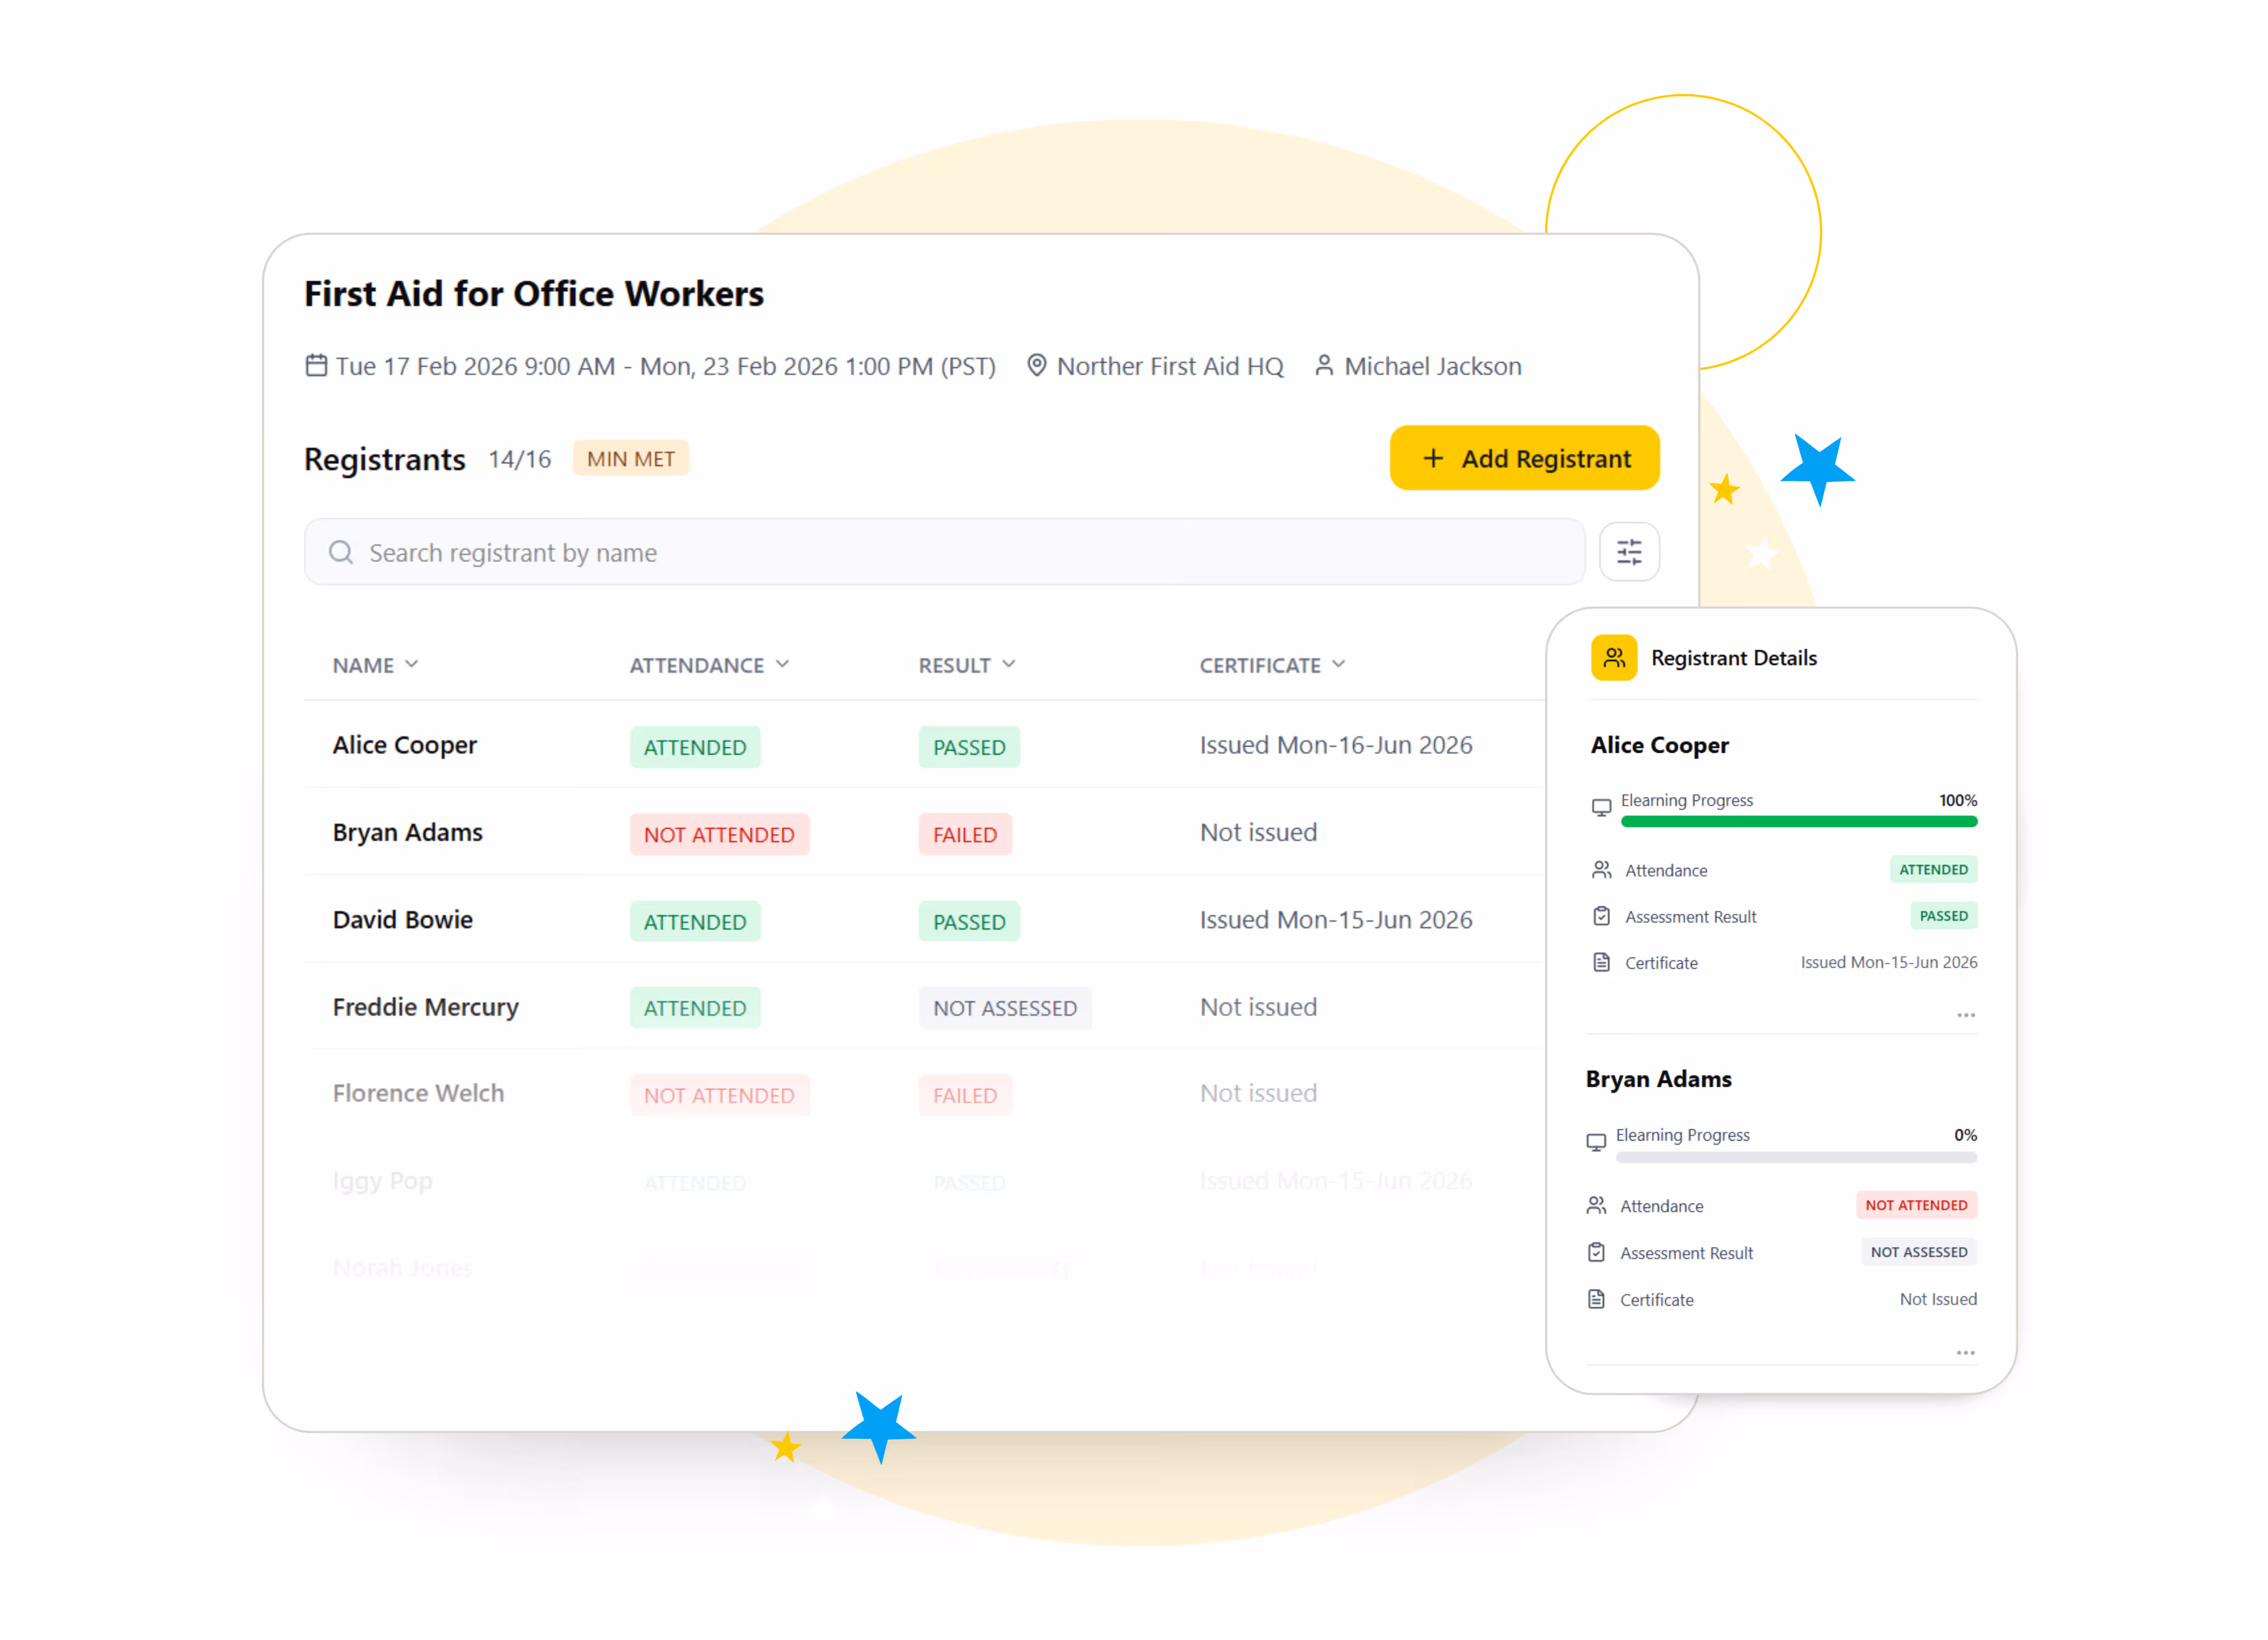Screen dimensions: 2268x1640
Task: Focus the Search registrant by name field
Action: coord(944,552)
